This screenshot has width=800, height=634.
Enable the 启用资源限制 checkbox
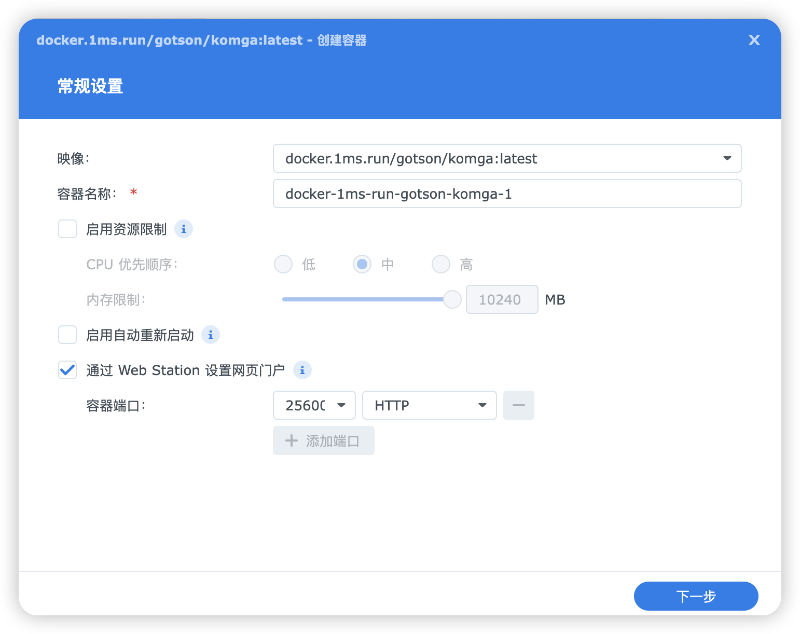pos(67,229)
